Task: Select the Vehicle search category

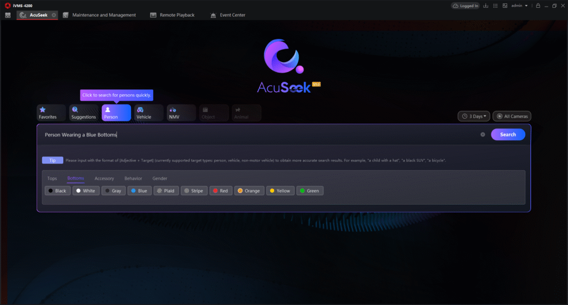Action: tap(149, 113)
